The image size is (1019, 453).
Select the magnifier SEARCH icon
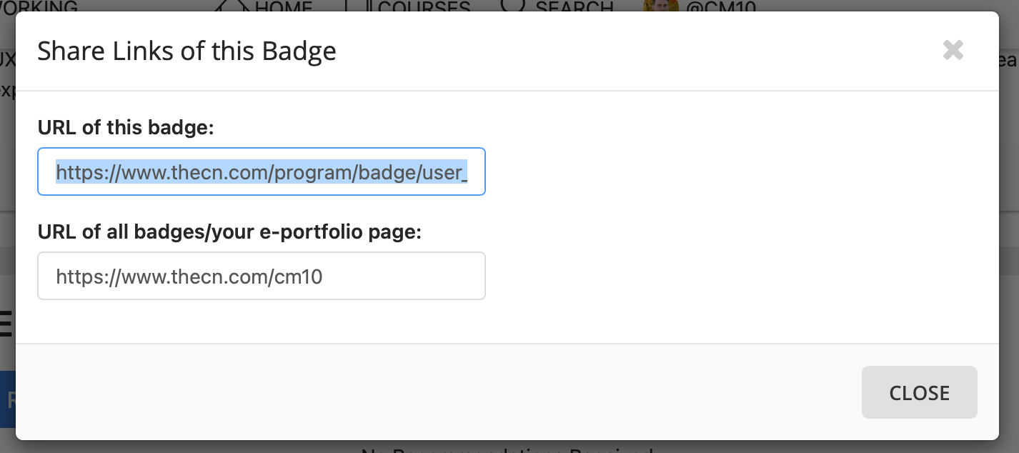point(513,6)
